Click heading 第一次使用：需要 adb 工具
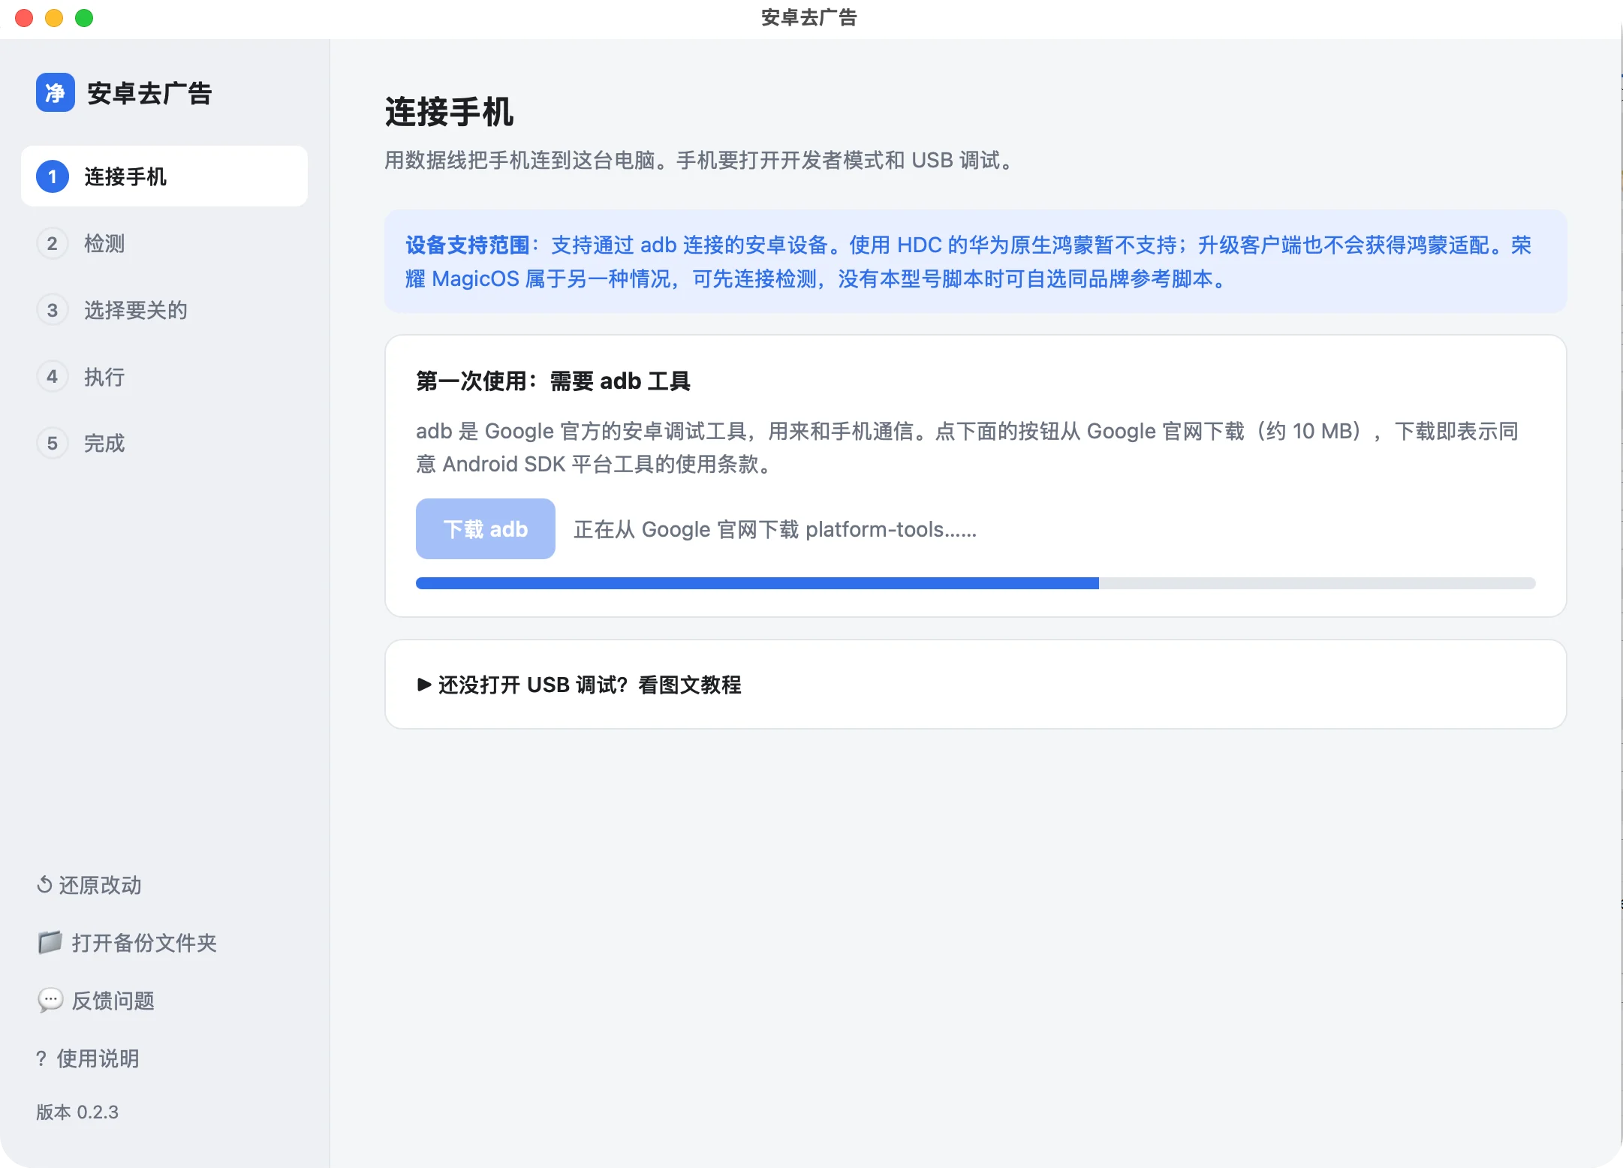This screenshot has width=1623, height=1168. click(x=553, y=381)
